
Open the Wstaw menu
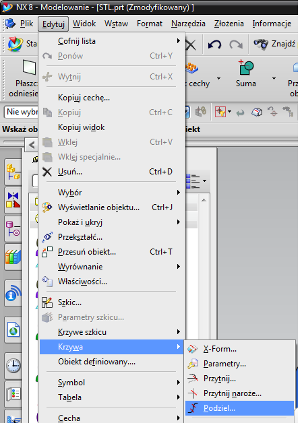coord(117,24)
